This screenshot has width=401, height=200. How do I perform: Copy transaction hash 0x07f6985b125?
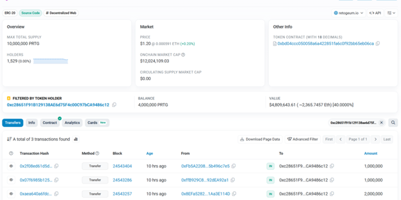point(56,180)
